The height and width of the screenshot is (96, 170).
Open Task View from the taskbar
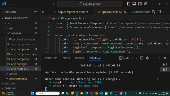(62, 93)
